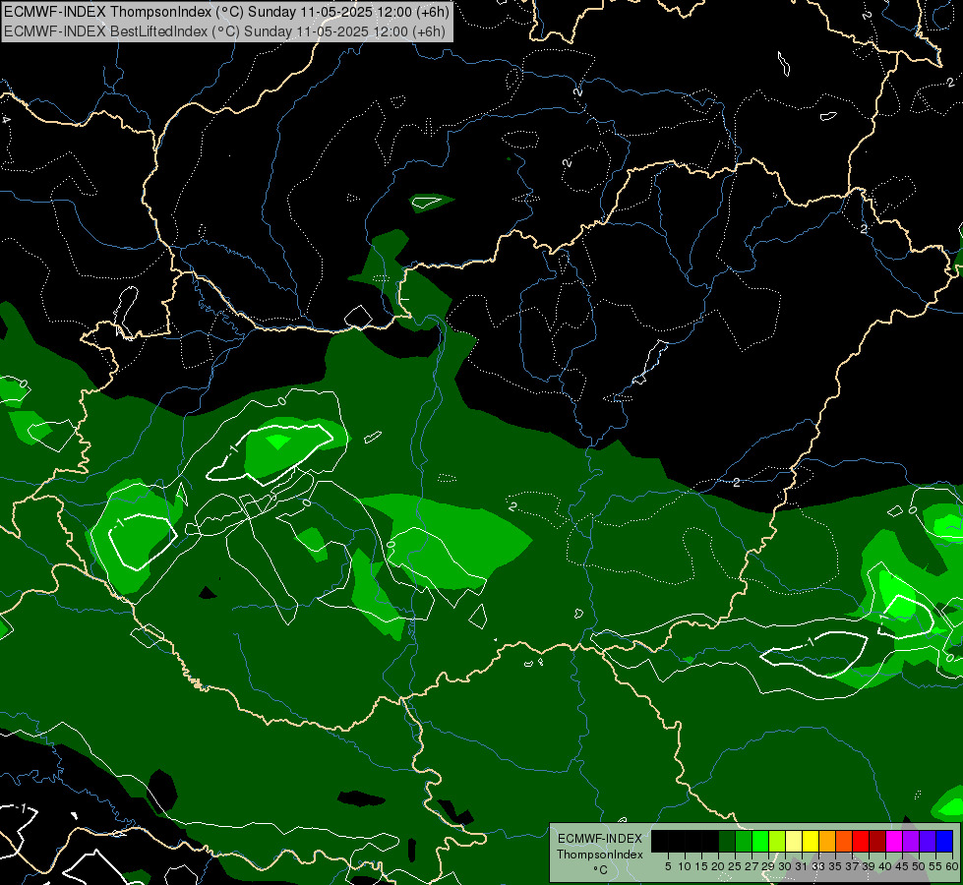Image resolution: width=963 pixels, height=885 pixels.
Task: Pick the violet 50–55 legend swatch
Action: pos(928,841)
